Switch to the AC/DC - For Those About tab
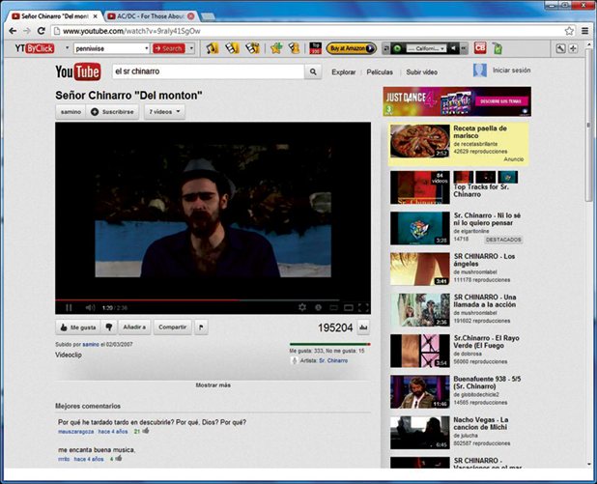The image size is (597, 484). coord(151,16)
